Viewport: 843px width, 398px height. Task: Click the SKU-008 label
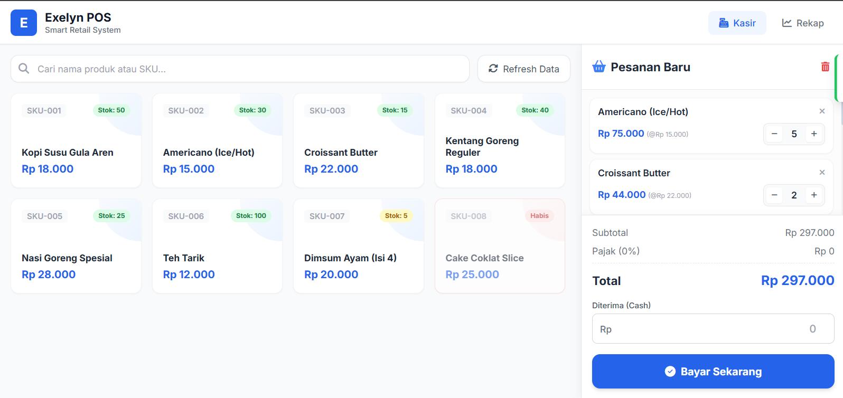click(x=469, y=216)
